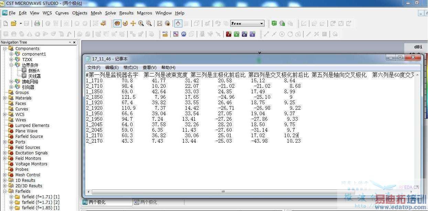Click the green cube mesh view icon
428x211 pixels.
pos(274,23)
